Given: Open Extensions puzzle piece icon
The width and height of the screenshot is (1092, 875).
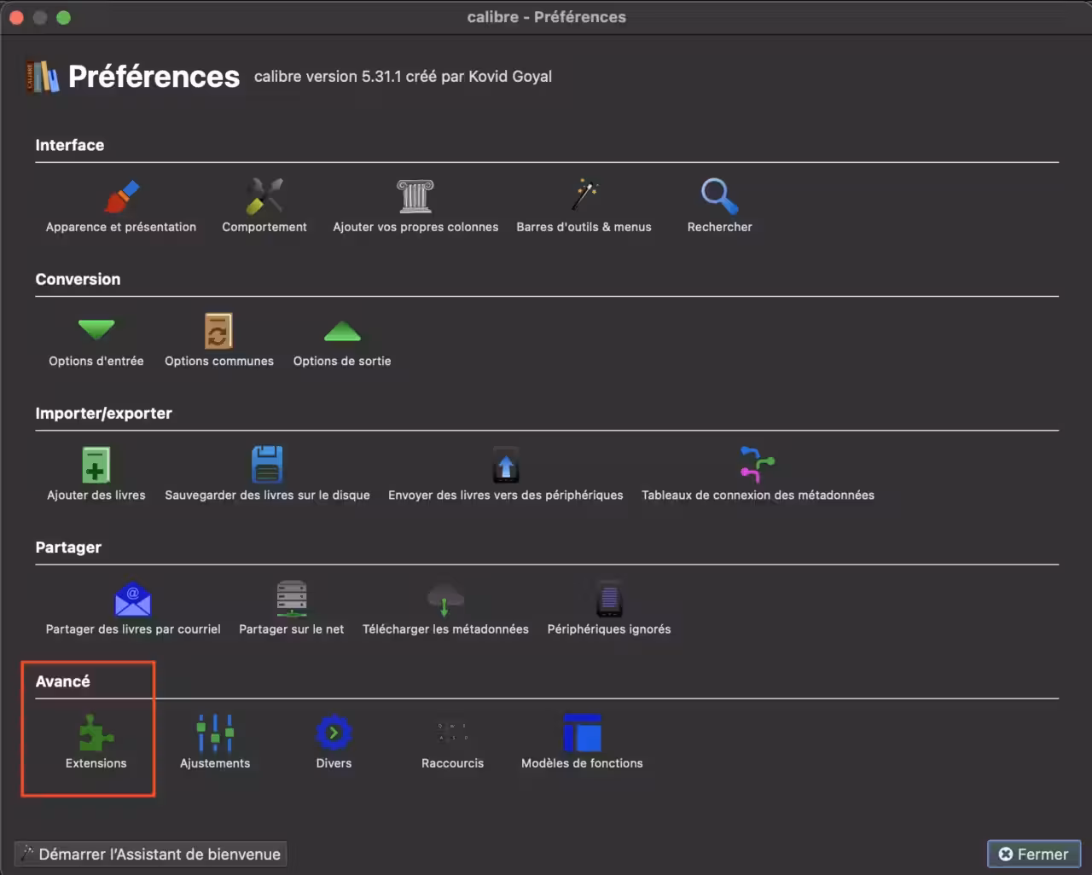Looking at the screenshot, I should [x=96, y=733].
